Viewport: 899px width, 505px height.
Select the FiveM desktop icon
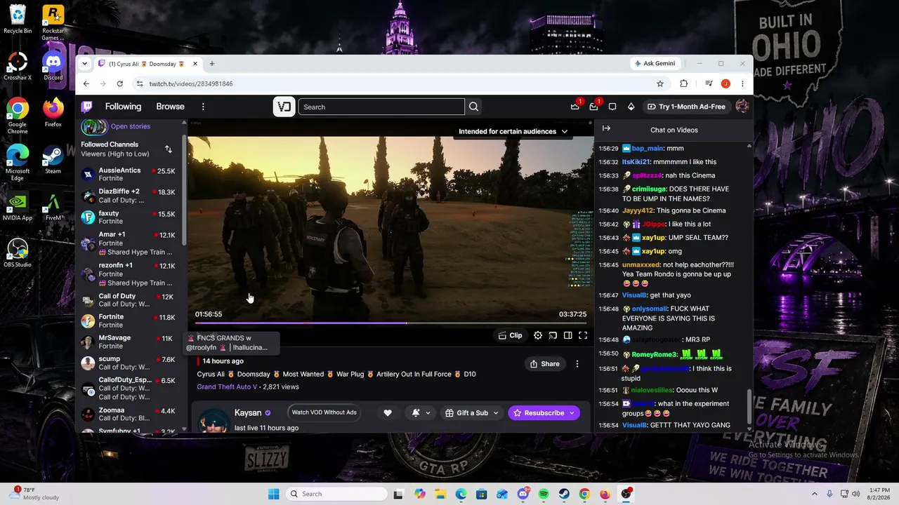pos(53,208)
